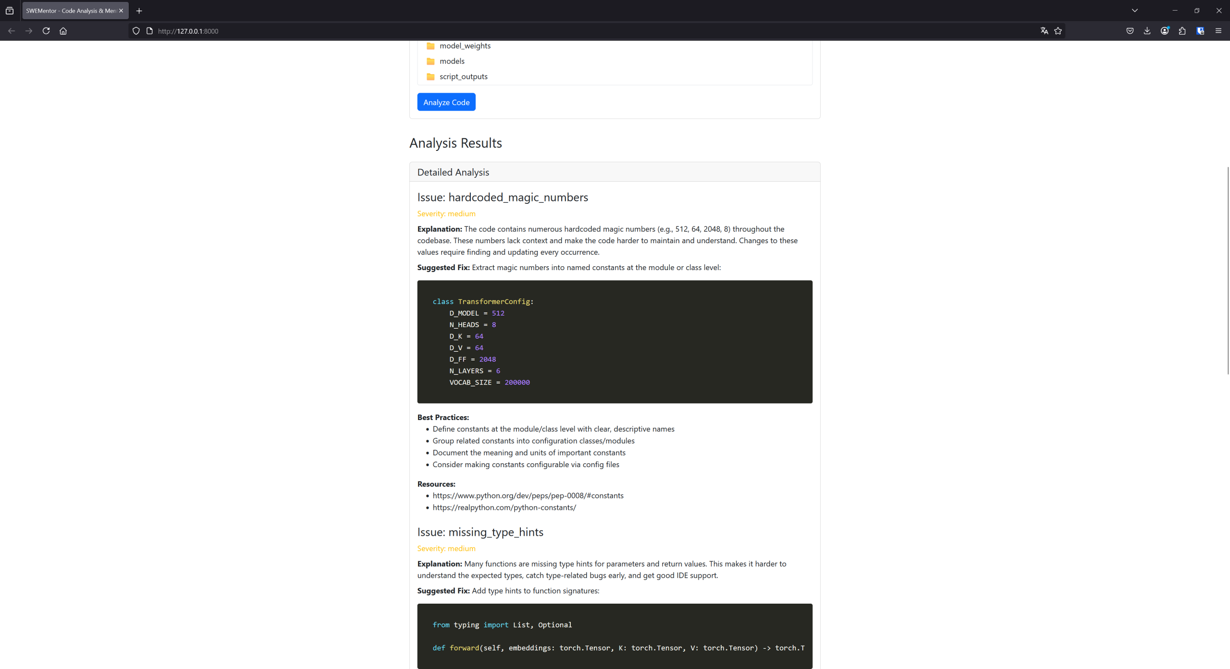Open the PEP 8 constants link
1230x669 pixels.
528,495
